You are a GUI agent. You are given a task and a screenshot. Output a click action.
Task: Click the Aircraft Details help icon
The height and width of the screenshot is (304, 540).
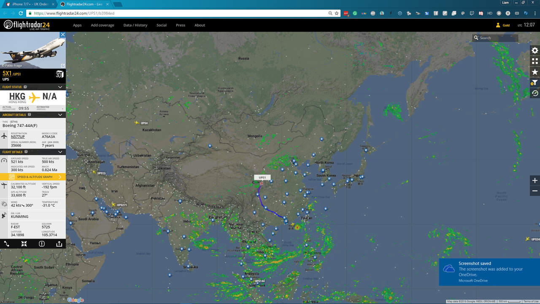tap(29, 115)
